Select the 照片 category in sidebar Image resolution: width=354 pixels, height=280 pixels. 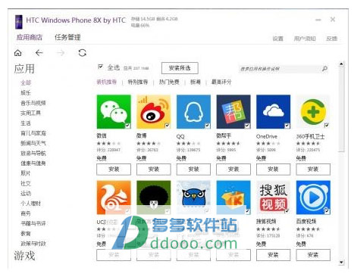click(26, 173)
